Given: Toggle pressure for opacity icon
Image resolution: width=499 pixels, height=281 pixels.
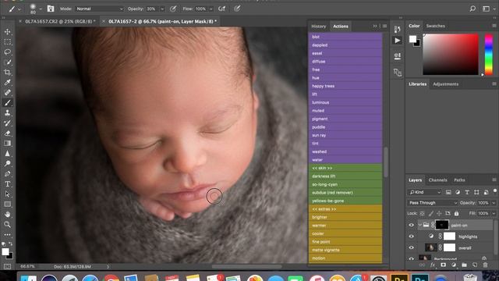Looking at the screenshot, I should (x=173, y=9).
